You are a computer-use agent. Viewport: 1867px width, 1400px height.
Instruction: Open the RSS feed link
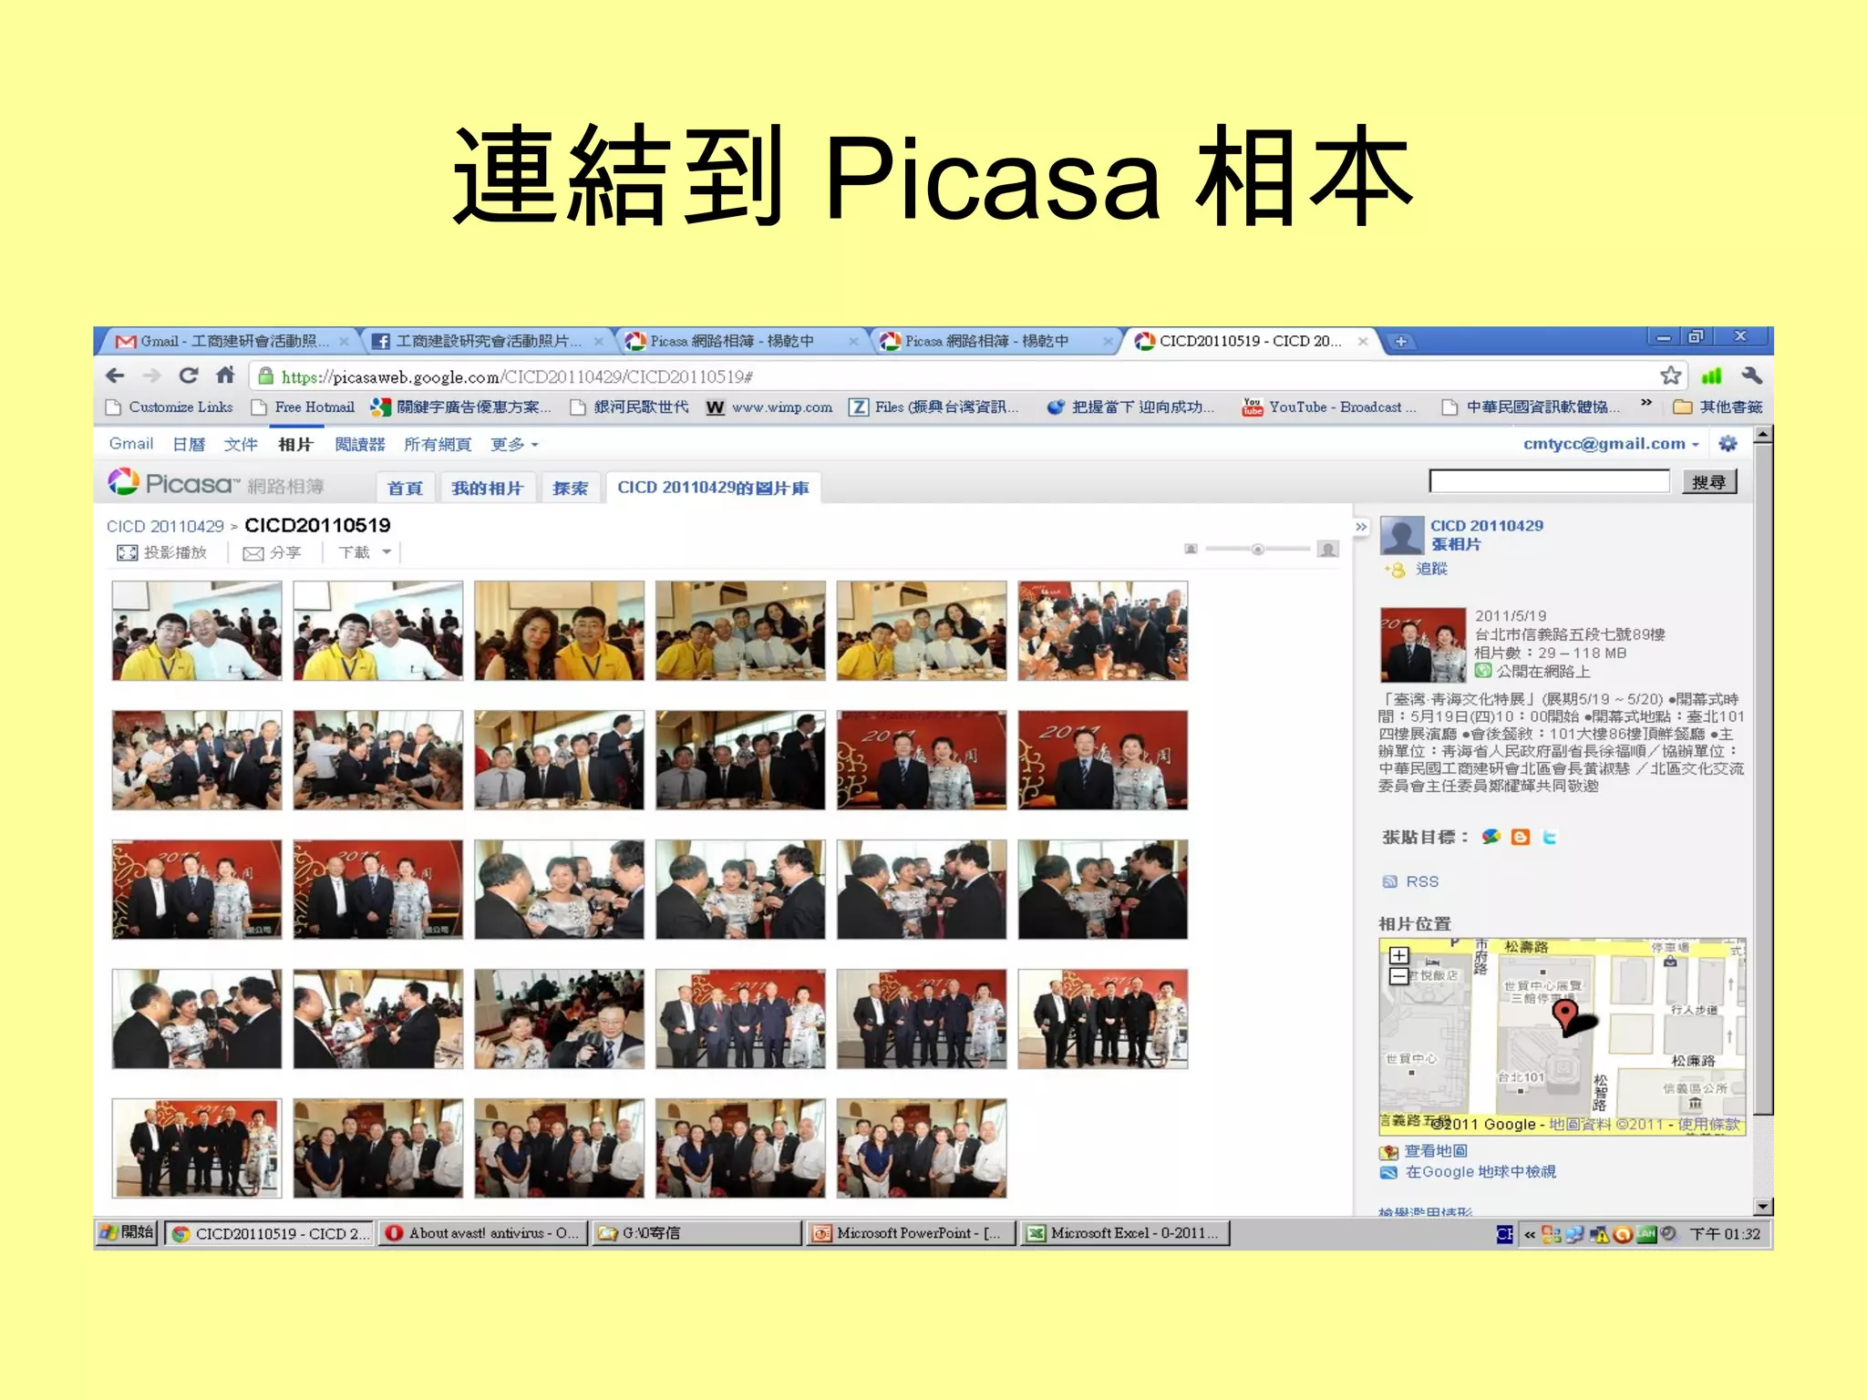pyautogui.click(x=1422, y=881)
